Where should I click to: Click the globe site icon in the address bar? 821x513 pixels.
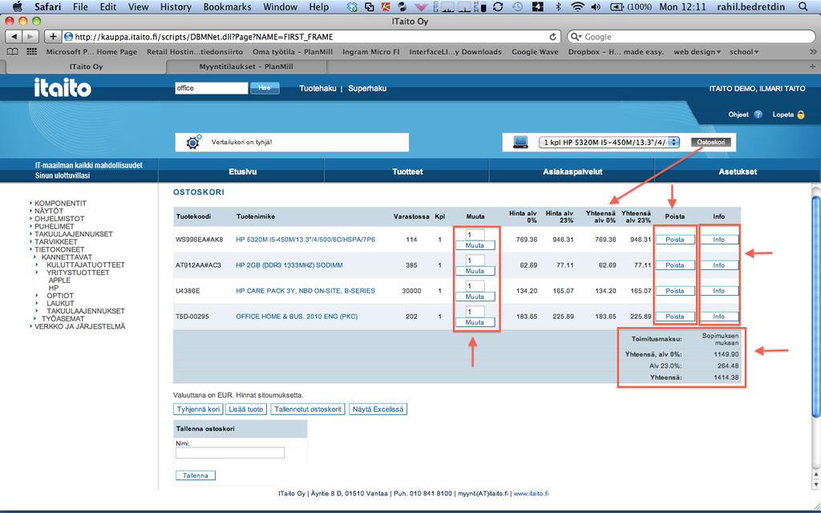68,37
